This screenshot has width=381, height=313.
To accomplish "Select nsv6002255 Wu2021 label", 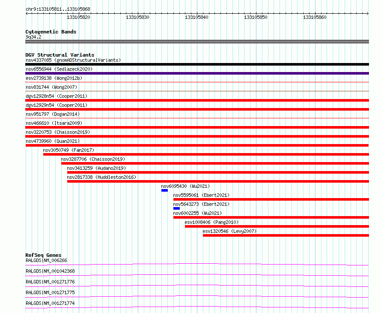I will click(197, 213).
